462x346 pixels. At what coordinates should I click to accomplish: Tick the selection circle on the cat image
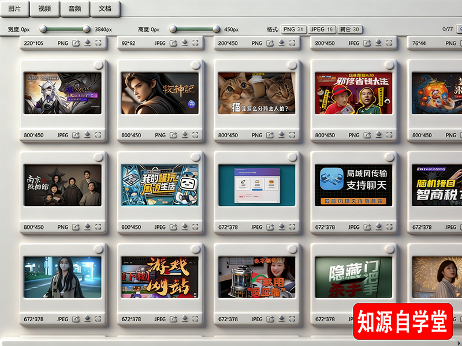[293, 65]
